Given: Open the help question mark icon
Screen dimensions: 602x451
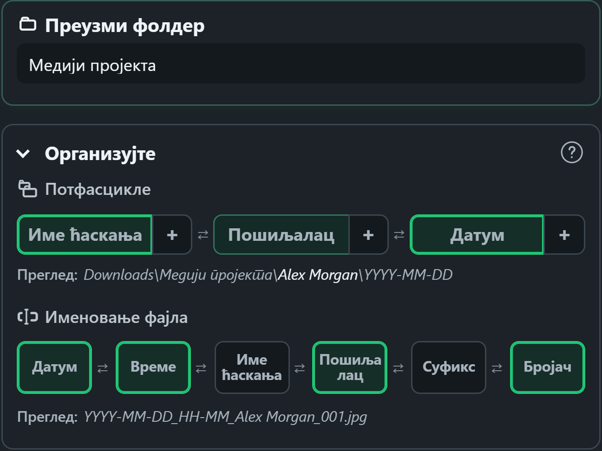Looking at the screenshot, I should point(572,153).
